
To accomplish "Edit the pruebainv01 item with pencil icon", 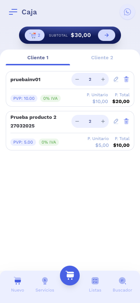I will point(116,79).
